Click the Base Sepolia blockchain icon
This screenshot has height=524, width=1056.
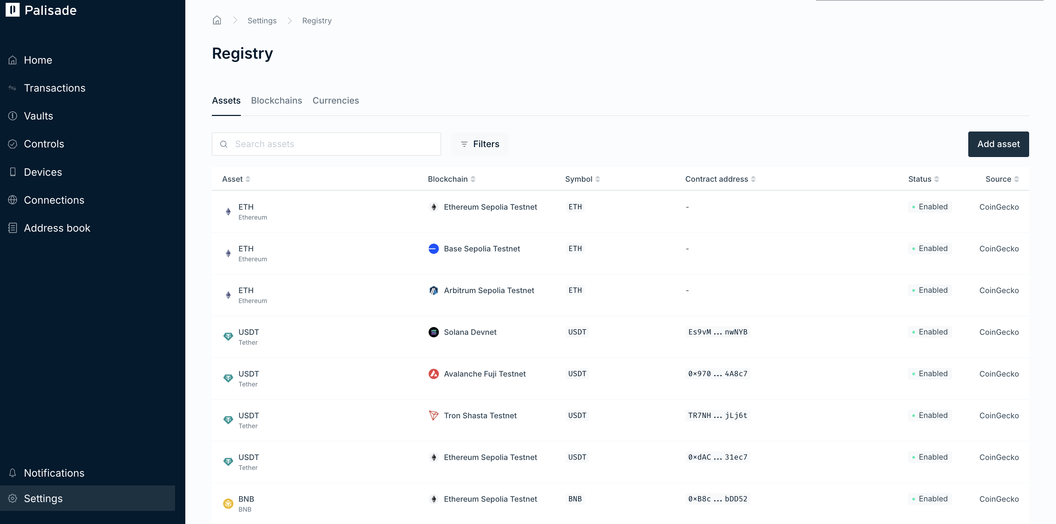pyautogui.click(x=434, y=249)
